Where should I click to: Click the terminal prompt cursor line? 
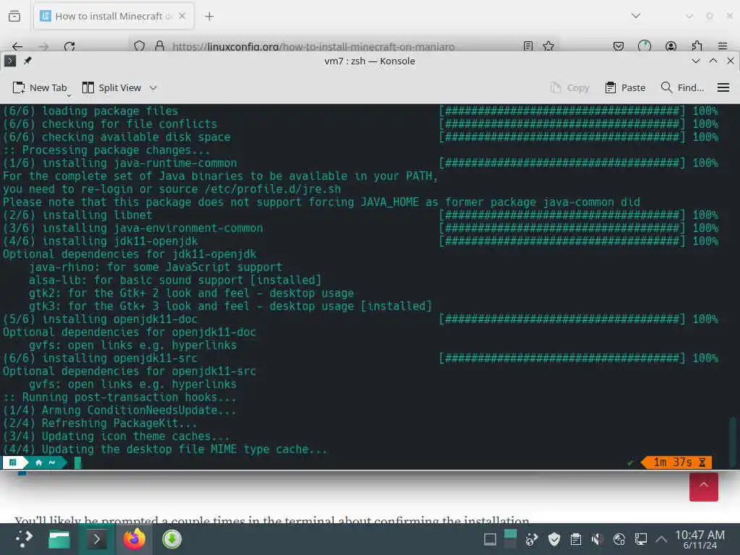click(x=78, y=462)
